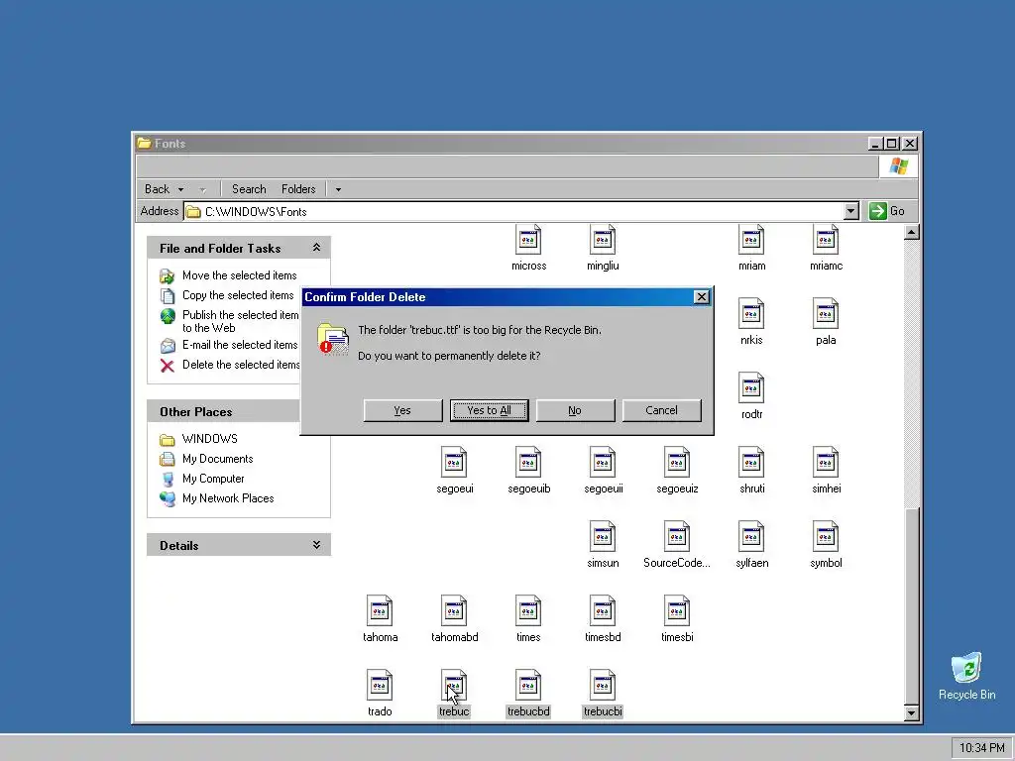Click the C:\WINDOWS\Fonts address field
Viewport: 1015px width, 761px height.
[514, 212]
